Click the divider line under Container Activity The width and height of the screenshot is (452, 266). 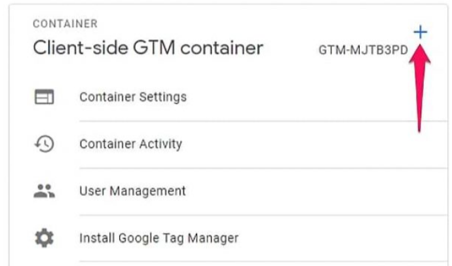pyautogui.click(x=263, y=168)
